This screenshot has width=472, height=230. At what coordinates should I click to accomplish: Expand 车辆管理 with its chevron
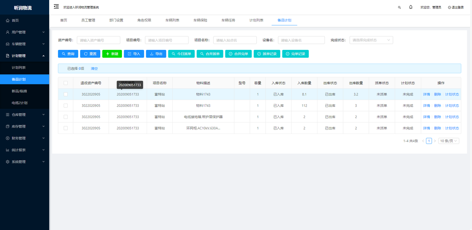[43, 44]
